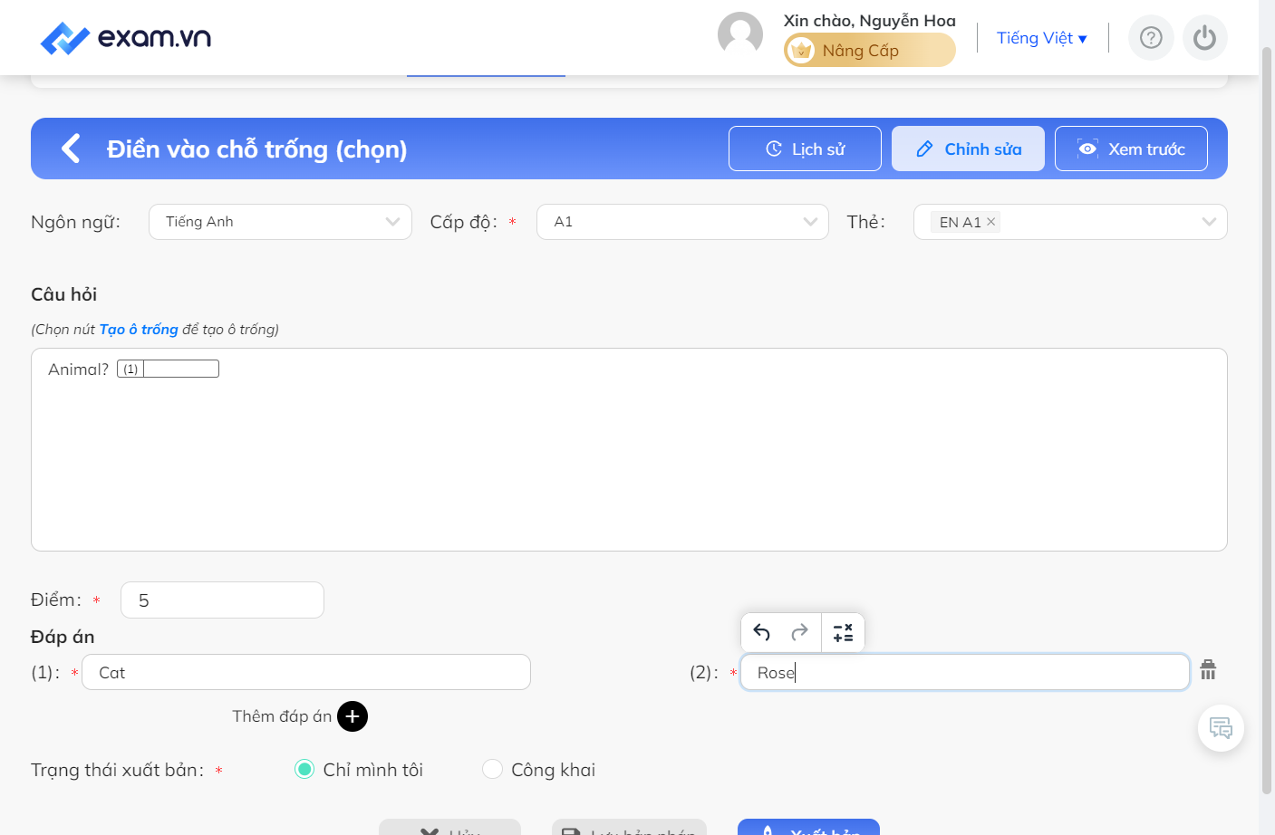The height and width of the screenshot is (835, 1275).
Task: Switch to the Chỉnh sửa tab
Action: (x=968, y=149)
